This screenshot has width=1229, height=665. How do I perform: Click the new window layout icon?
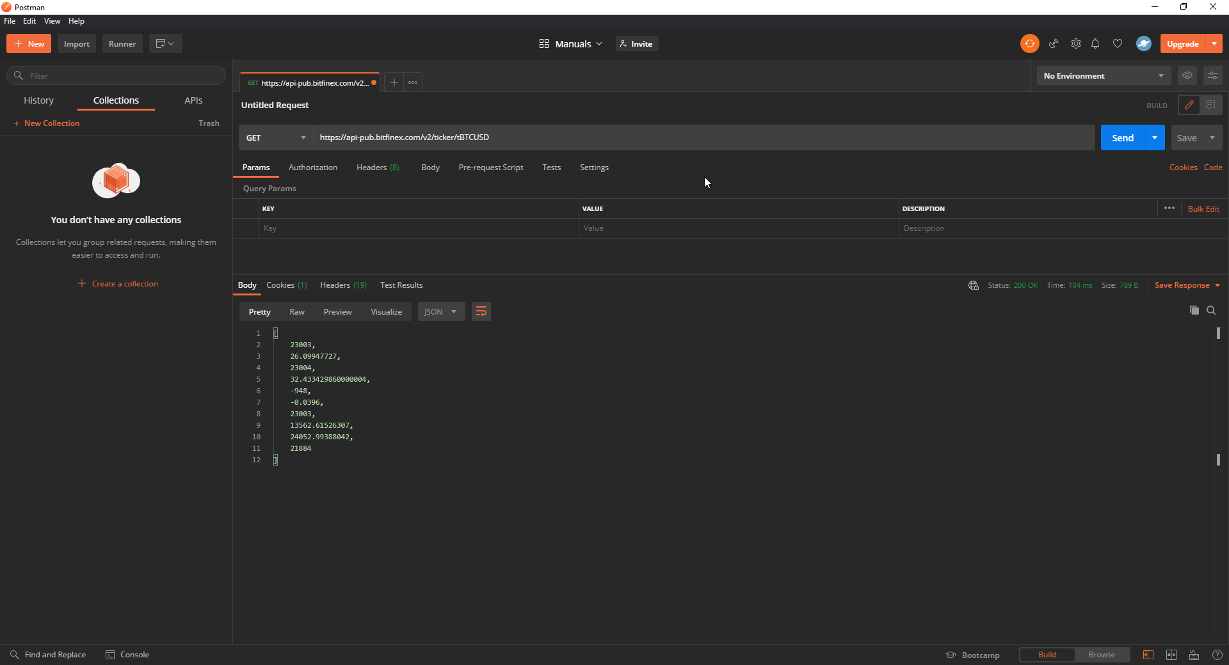click(x=165, y=43)
